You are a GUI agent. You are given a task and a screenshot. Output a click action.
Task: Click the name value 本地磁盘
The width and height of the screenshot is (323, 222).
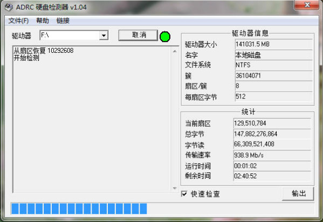click(248, 55)
